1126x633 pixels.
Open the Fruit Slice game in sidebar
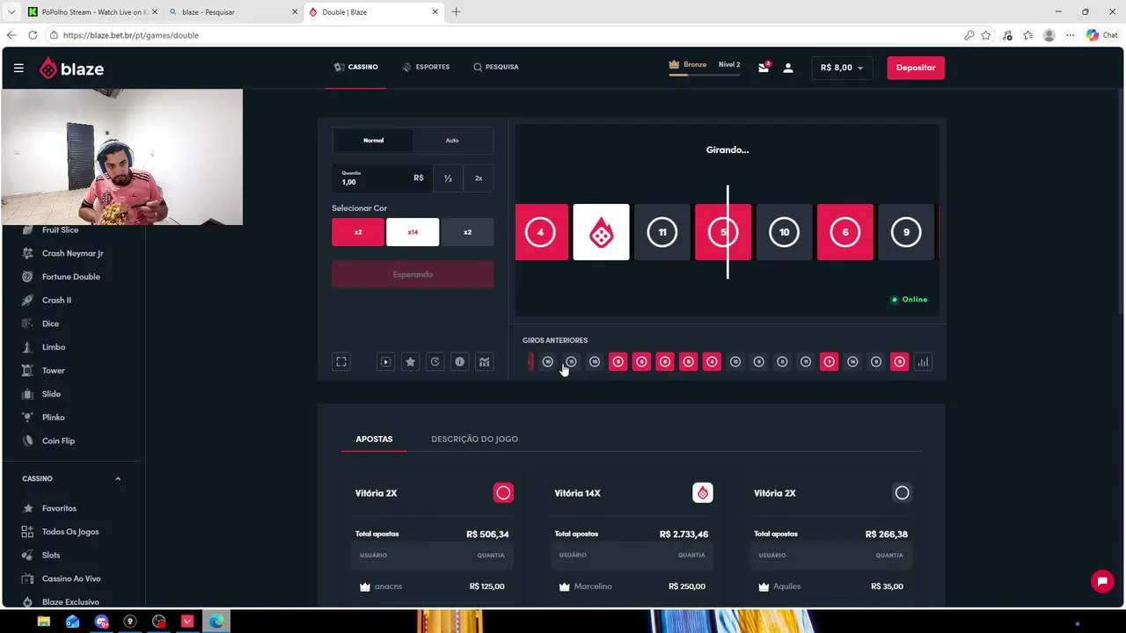(x=60, y=229)
